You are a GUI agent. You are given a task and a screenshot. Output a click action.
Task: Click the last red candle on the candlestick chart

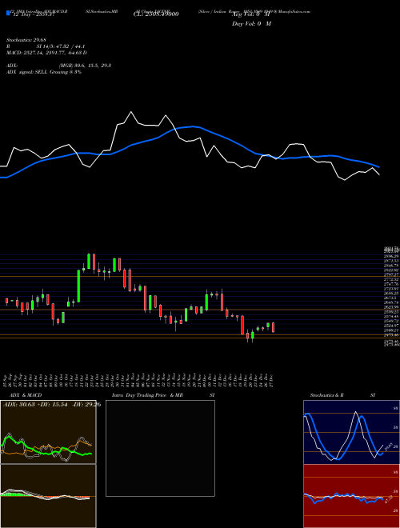(273, 327)
